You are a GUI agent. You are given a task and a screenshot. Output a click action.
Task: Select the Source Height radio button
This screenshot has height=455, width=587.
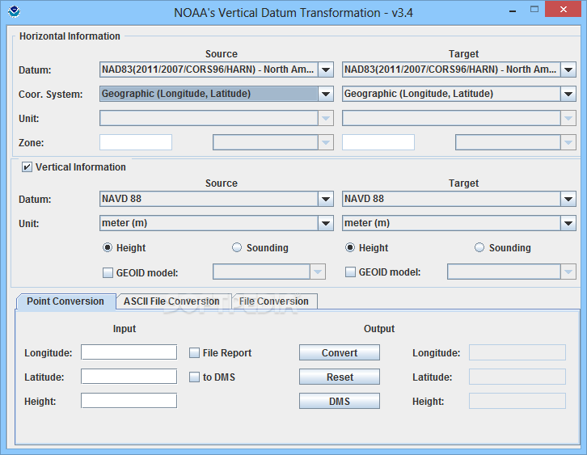point(108,248)
